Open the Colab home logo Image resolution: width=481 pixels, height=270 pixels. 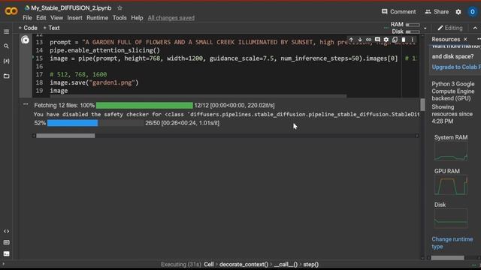point(11,11)
